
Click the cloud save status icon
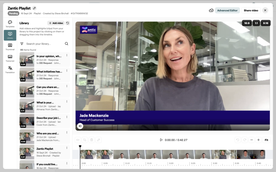click(x=211, y=10)
